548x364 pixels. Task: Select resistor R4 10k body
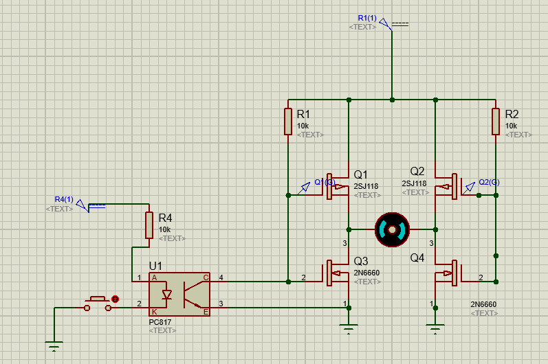(149, 225)
